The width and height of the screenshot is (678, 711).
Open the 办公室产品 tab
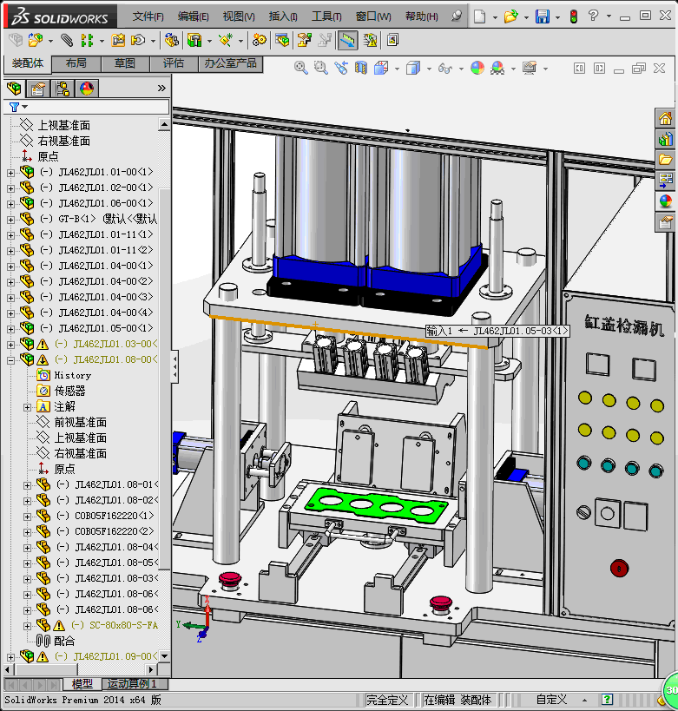[x=230, y=63]
